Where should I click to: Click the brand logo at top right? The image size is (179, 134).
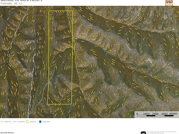169,2
